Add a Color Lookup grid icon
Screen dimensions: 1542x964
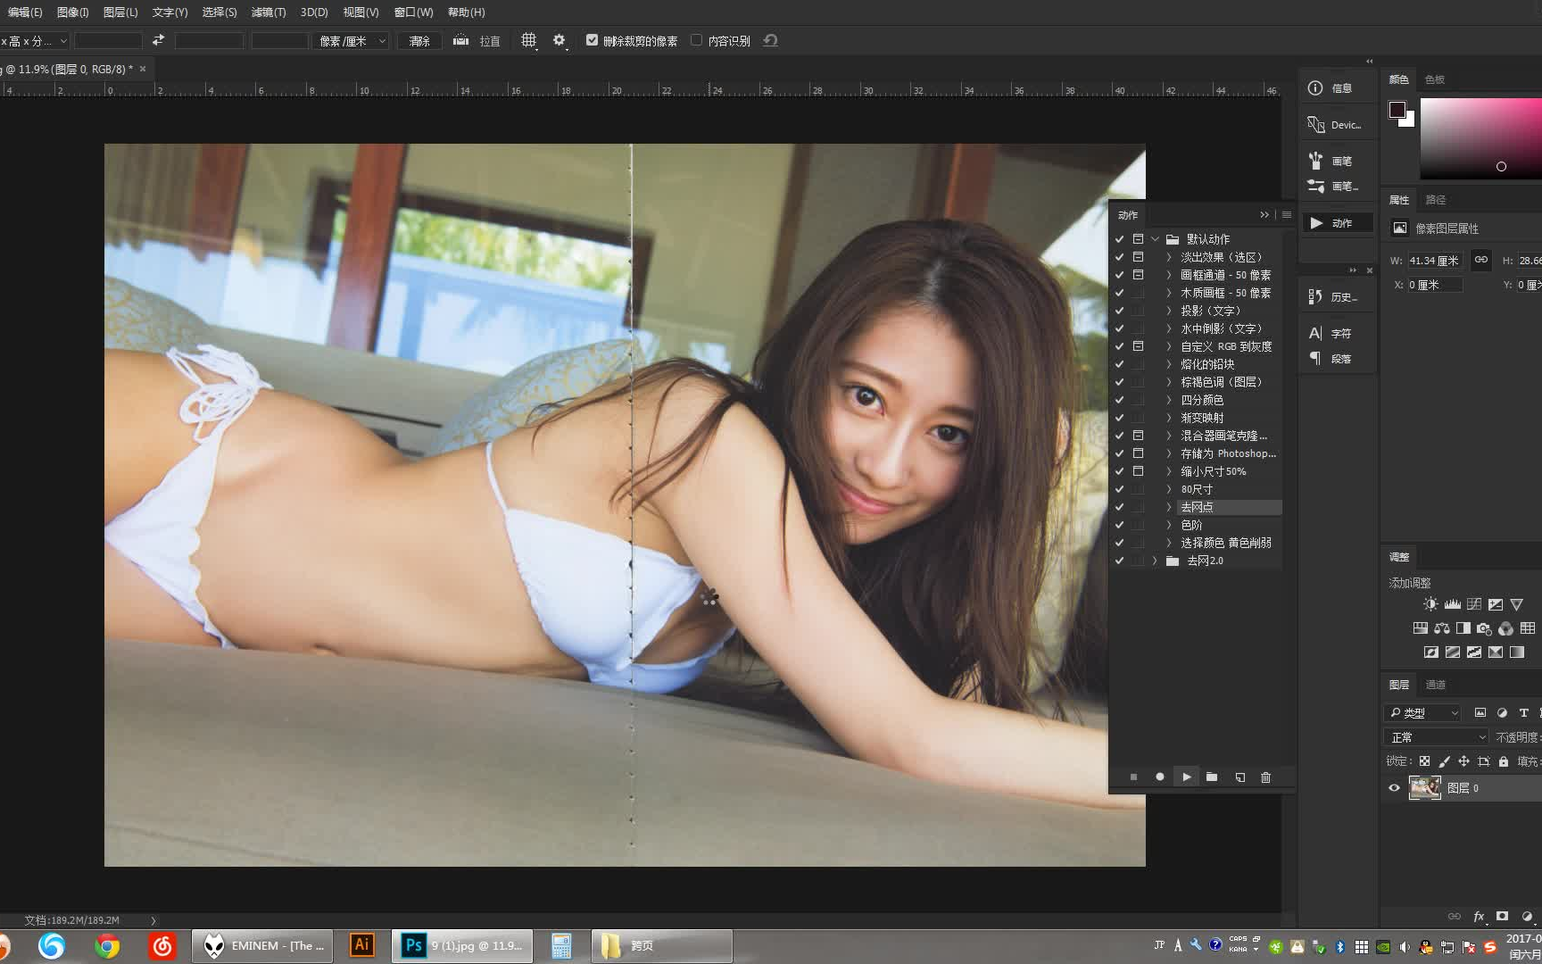(1528, 628)
